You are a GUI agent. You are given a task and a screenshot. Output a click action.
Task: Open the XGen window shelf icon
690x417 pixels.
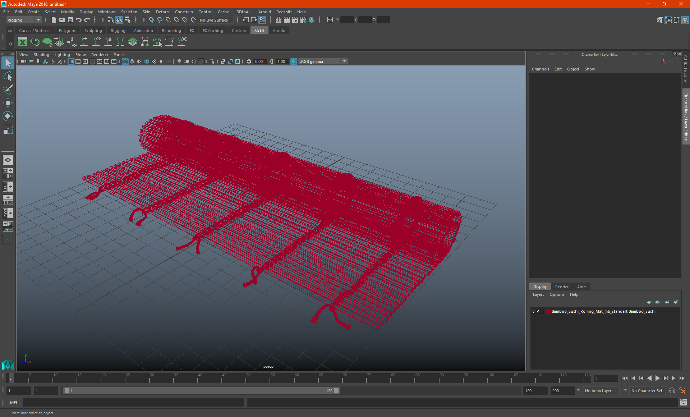click(x=23, y=42)
